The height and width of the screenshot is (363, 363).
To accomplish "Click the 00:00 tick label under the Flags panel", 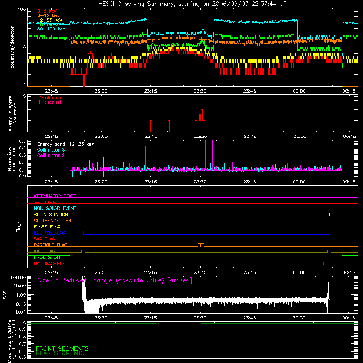I will [x=299, y=273].
